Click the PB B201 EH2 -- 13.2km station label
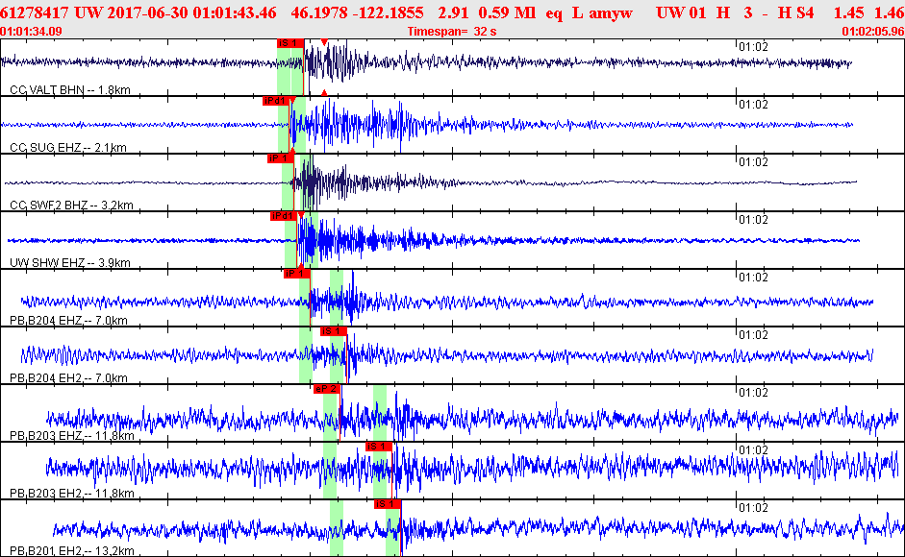905x557 pixels. [72, 551]
